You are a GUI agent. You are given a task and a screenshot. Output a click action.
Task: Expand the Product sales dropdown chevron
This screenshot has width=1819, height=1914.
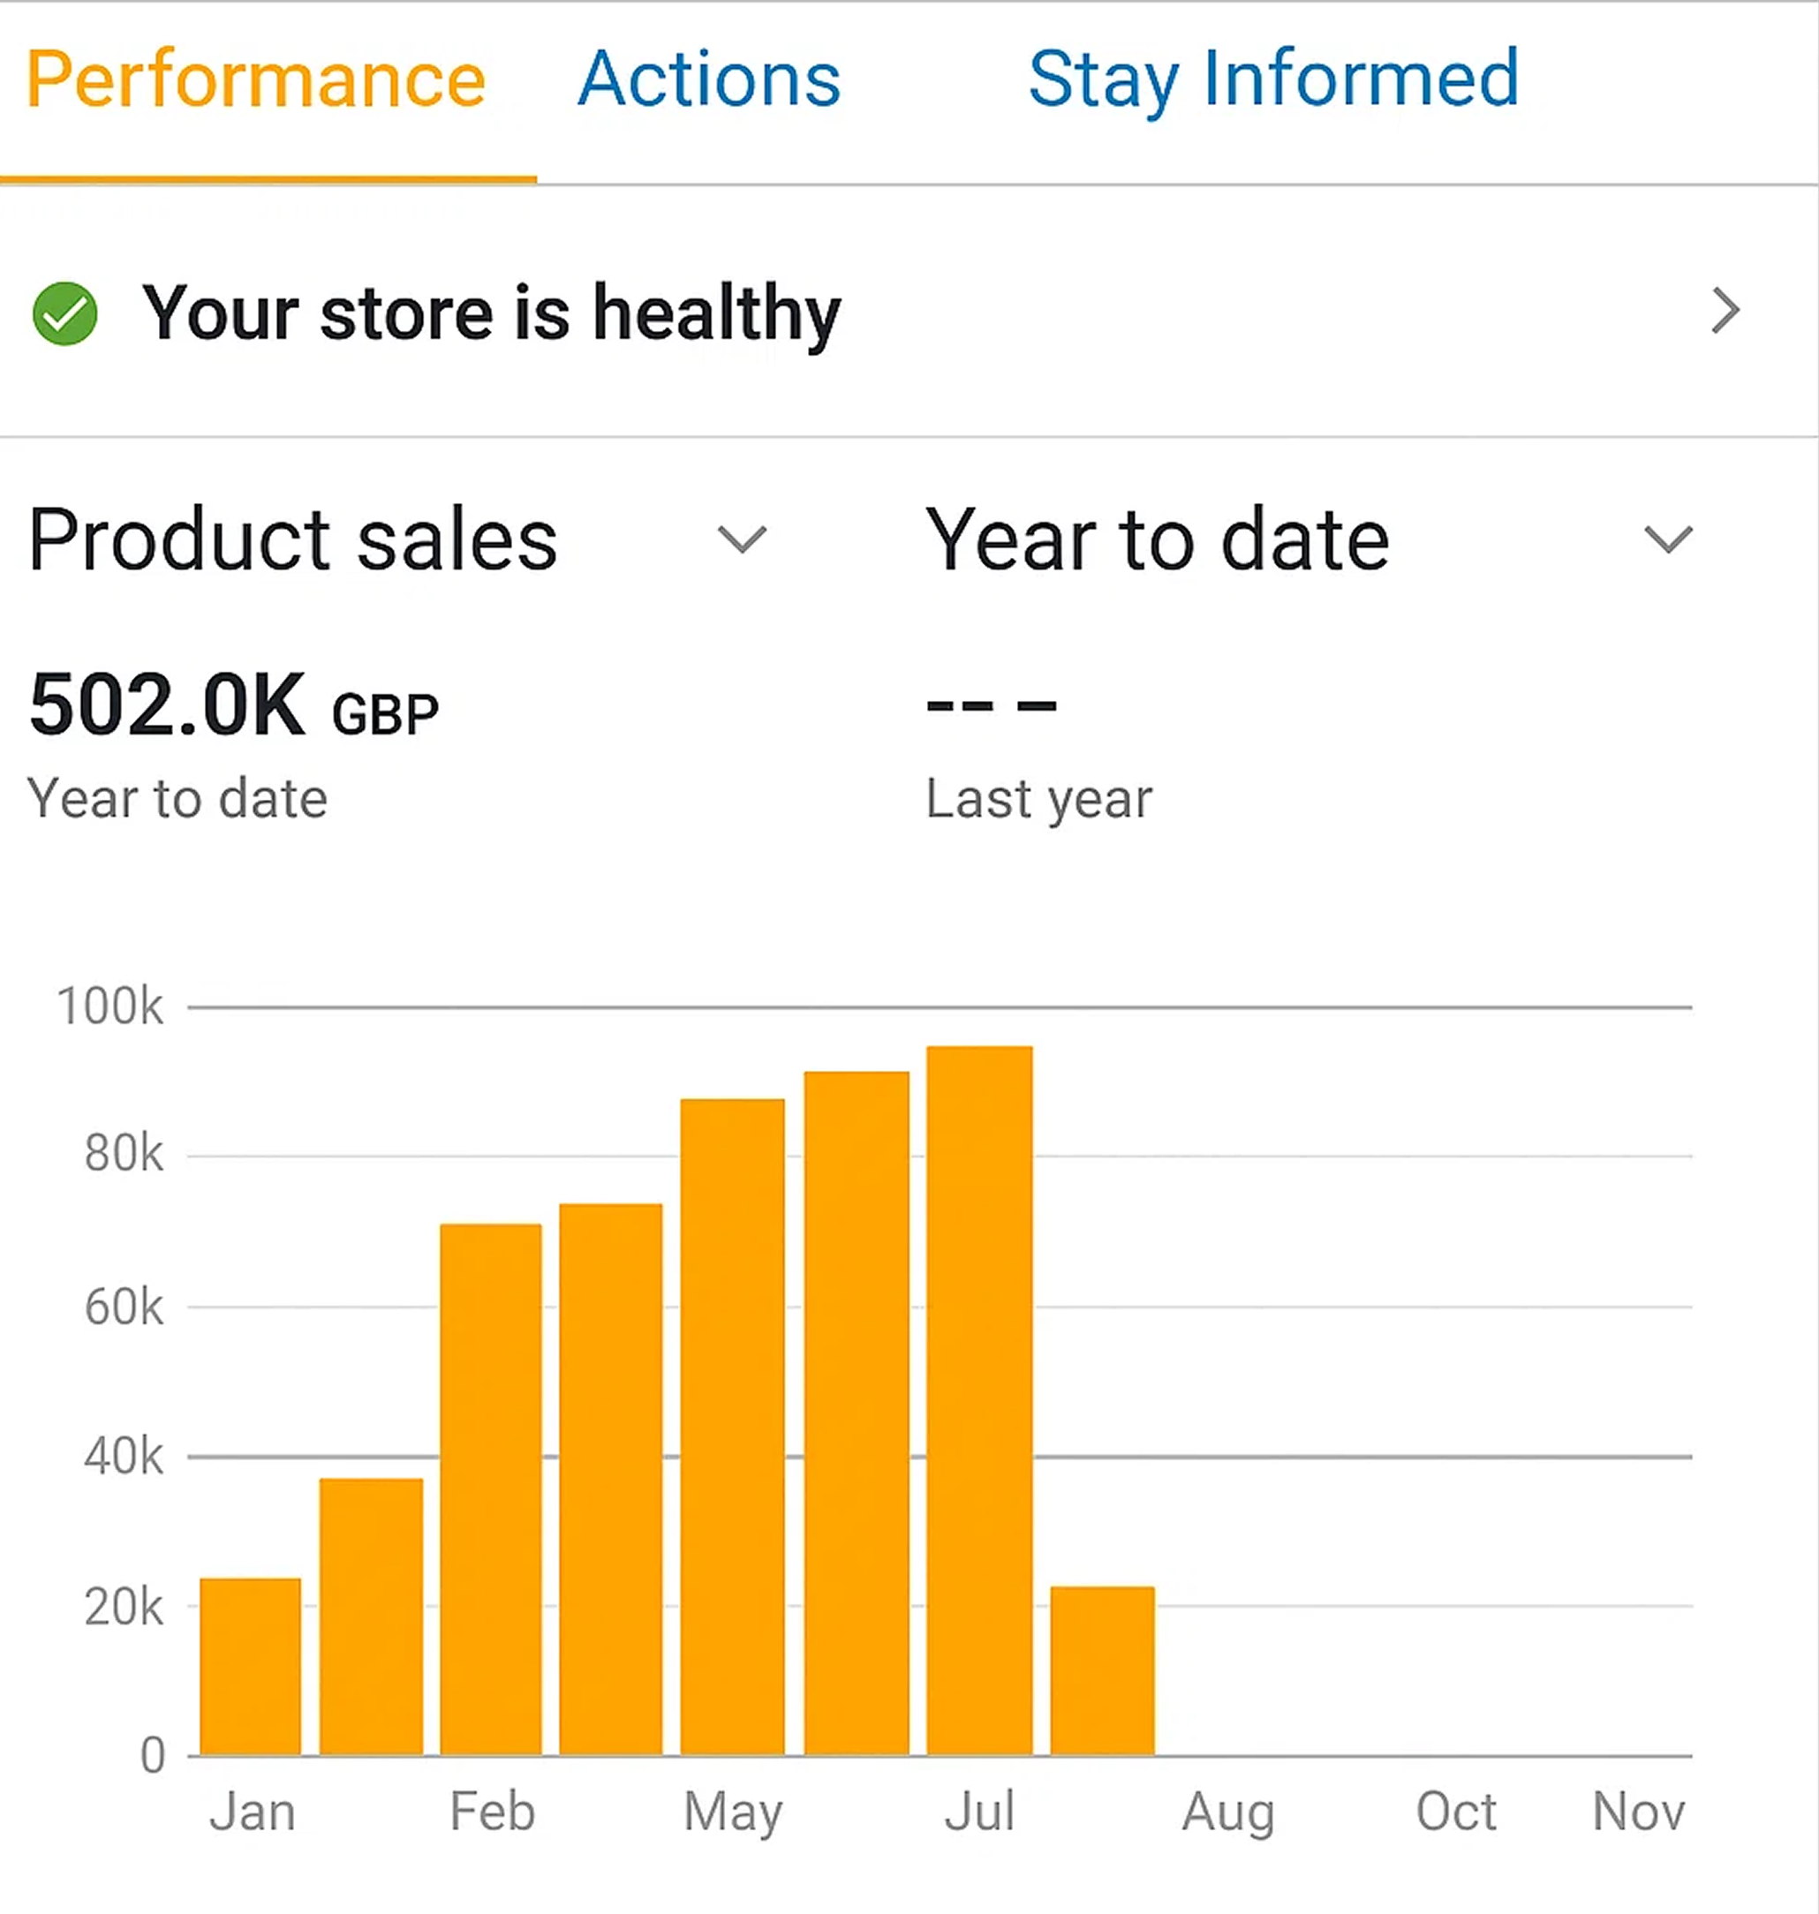coord(742,539)
